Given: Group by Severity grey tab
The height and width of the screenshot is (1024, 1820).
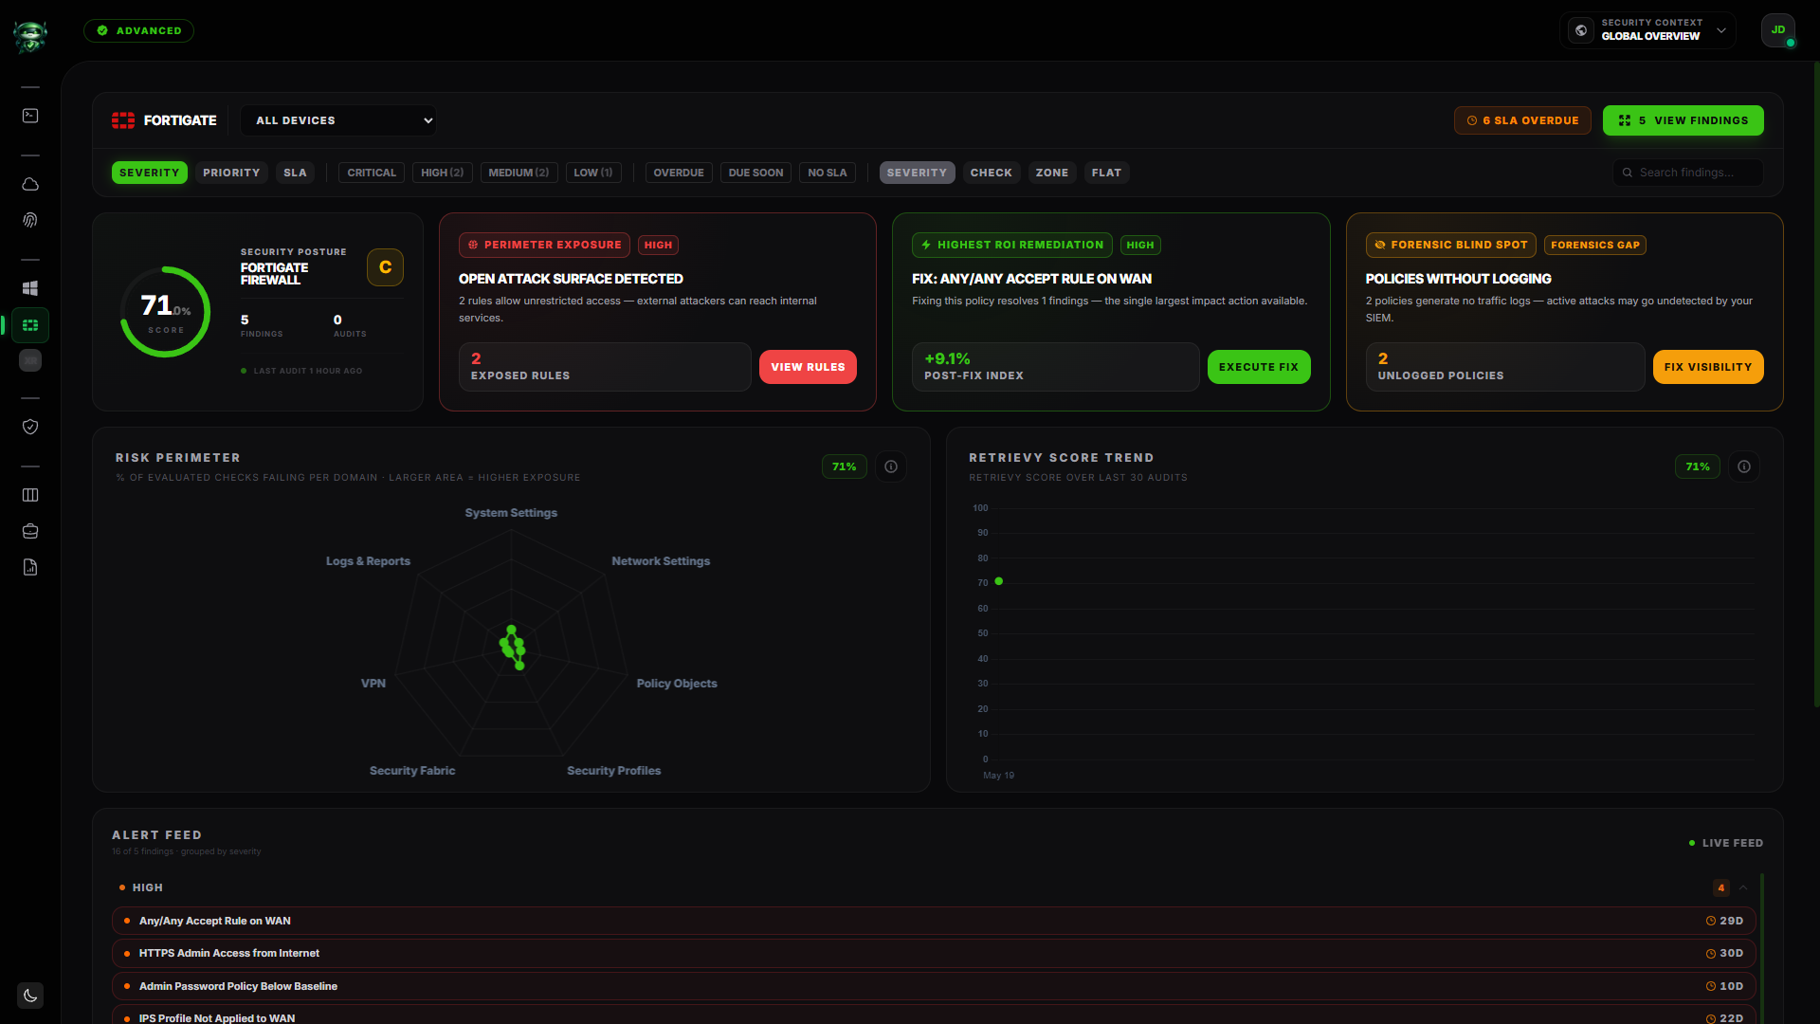Looking at the screenshot, I should (x=917, y=173).
